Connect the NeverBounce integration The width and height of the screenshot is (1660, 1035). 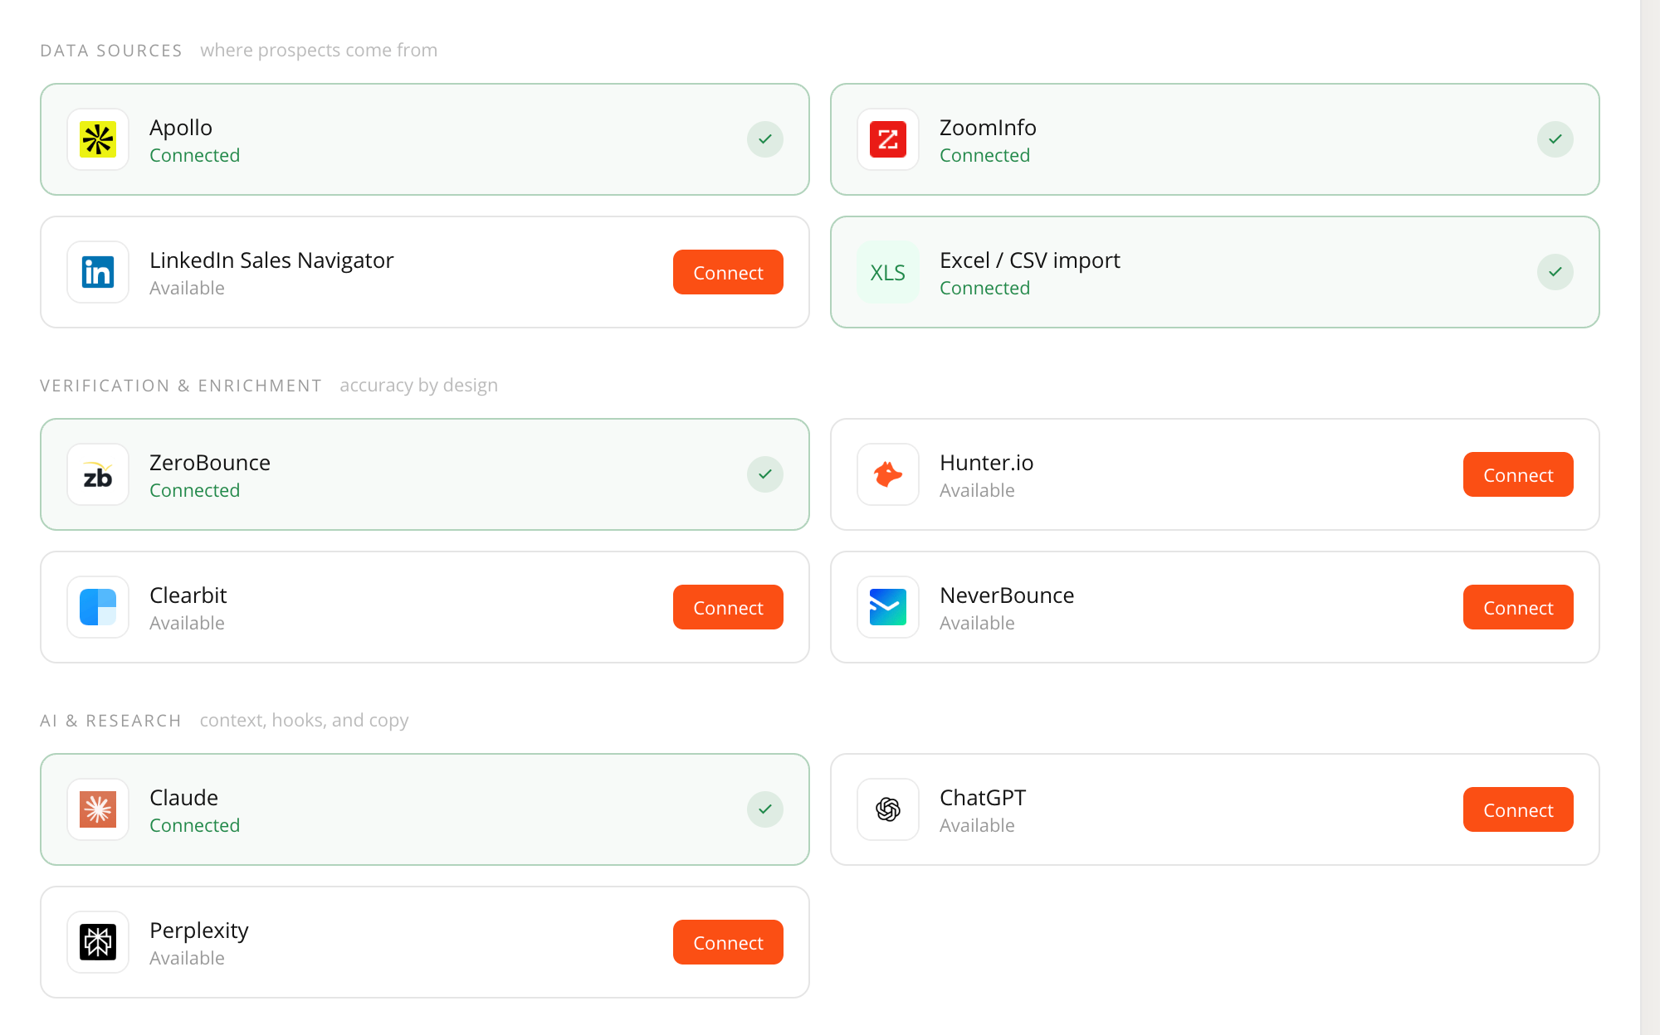[1518, 607]
